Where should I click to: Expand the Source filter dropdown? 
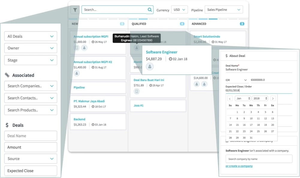pos(31,159)
